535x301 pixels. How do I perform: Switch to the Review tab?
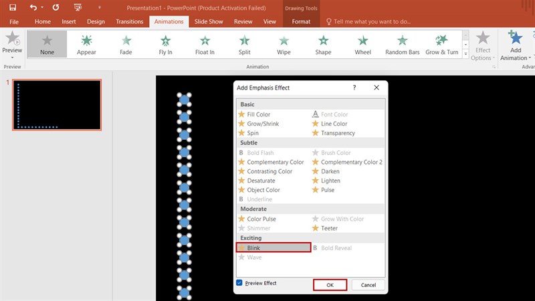(243, 21)
